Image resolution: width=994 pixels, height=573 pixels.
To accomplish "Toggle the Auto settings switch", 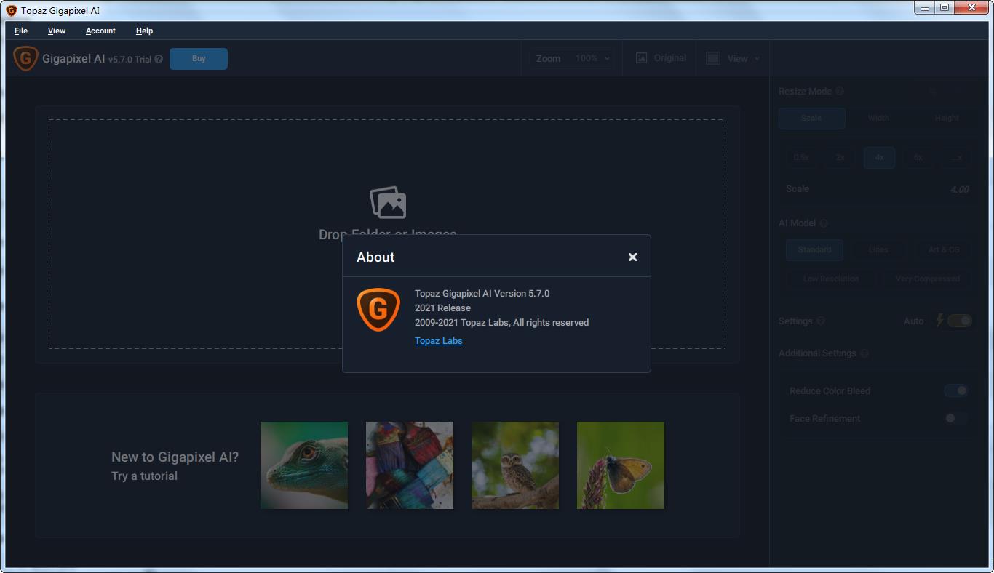I will coord(960,321).
